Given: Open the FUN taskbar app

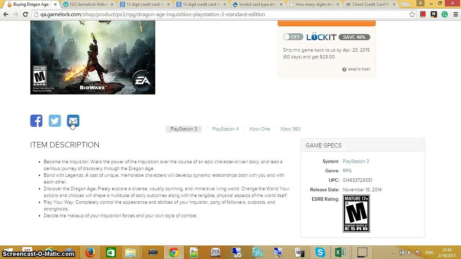Looking at the screenshot, I should (x=215, y=252).
